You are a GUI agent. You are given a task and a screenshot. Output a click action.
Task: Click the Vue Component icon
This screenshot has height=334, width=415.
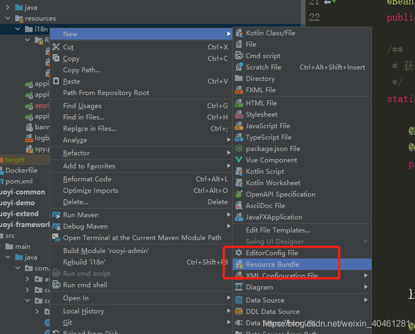(x=239, y=160)
